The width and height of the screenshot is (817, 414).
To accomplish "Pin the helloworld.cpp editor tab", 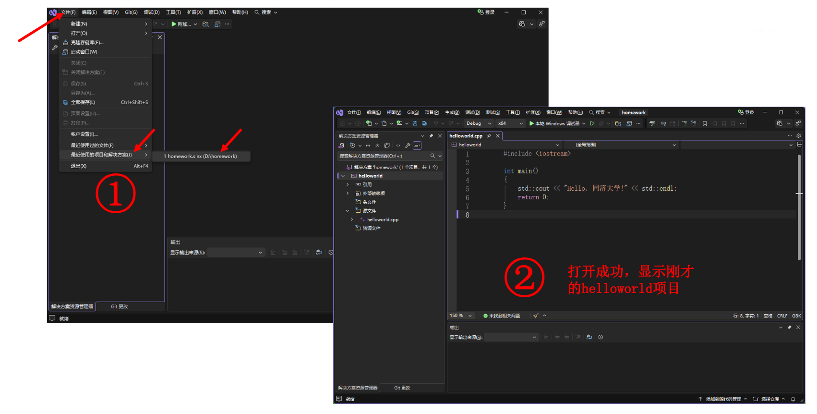I will tap(489, 136).
